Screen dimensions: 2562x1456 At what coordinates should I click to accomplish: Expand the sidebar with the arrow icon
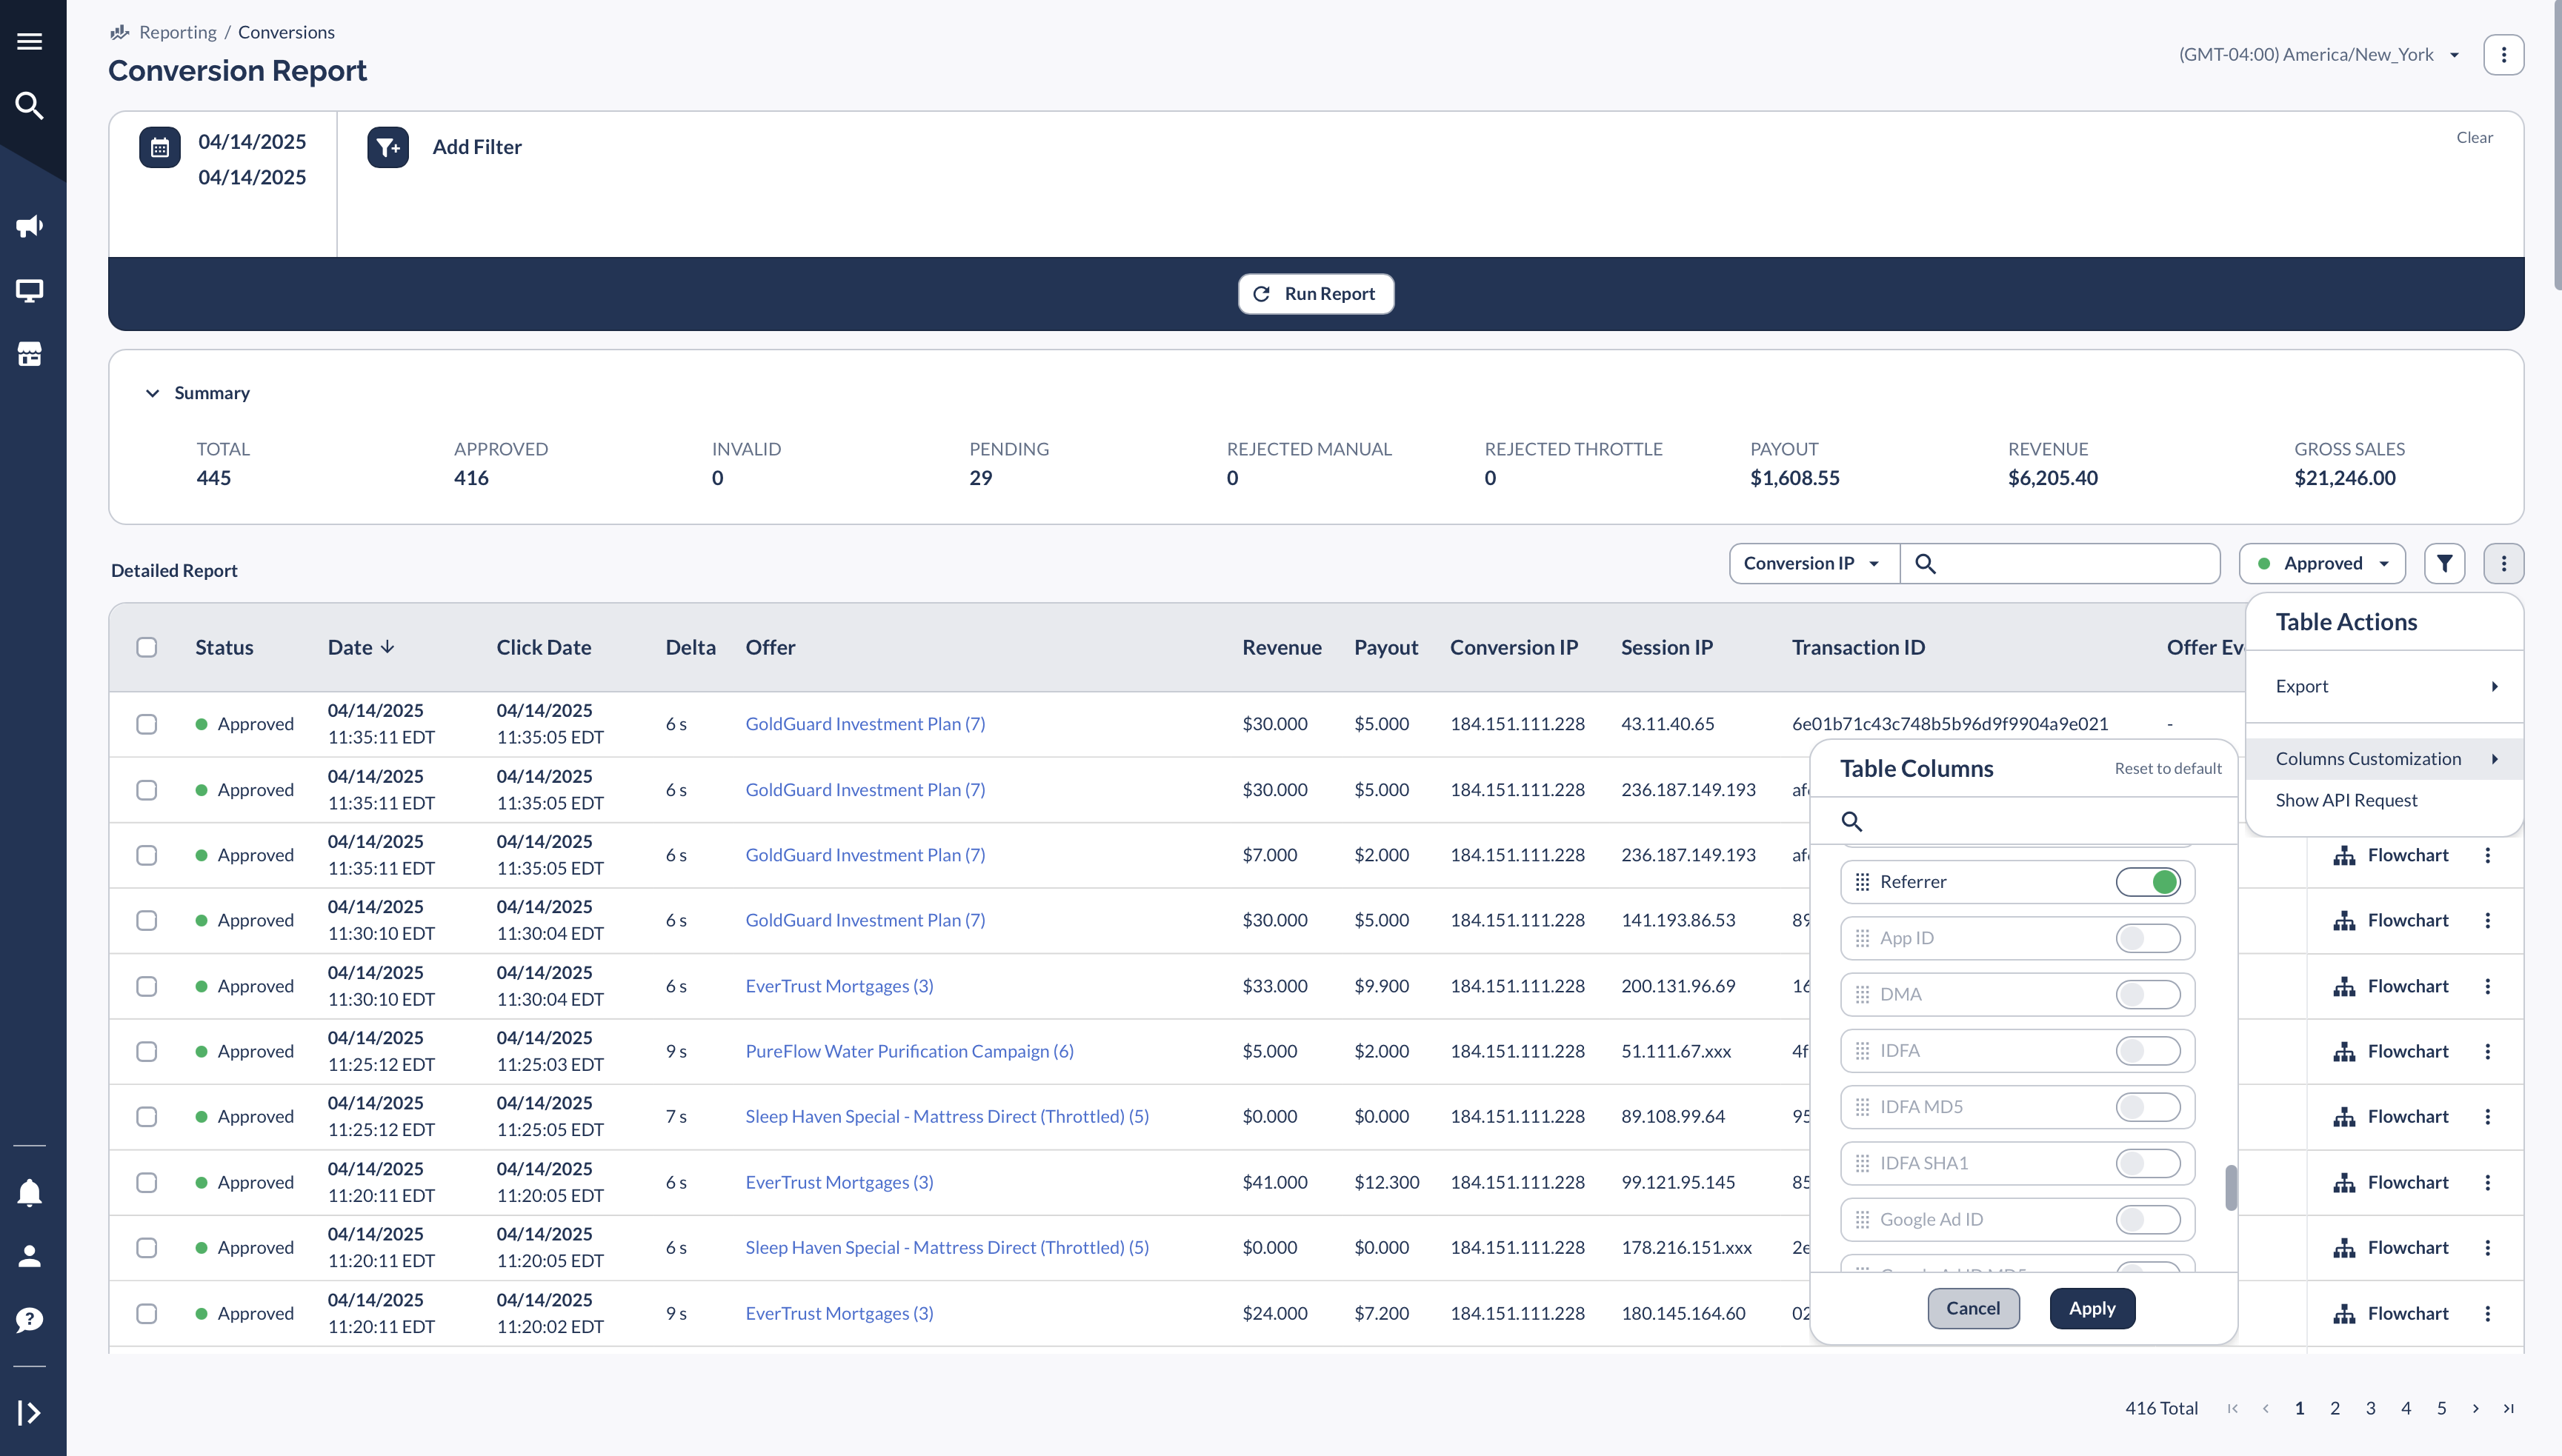[30, 1412]
